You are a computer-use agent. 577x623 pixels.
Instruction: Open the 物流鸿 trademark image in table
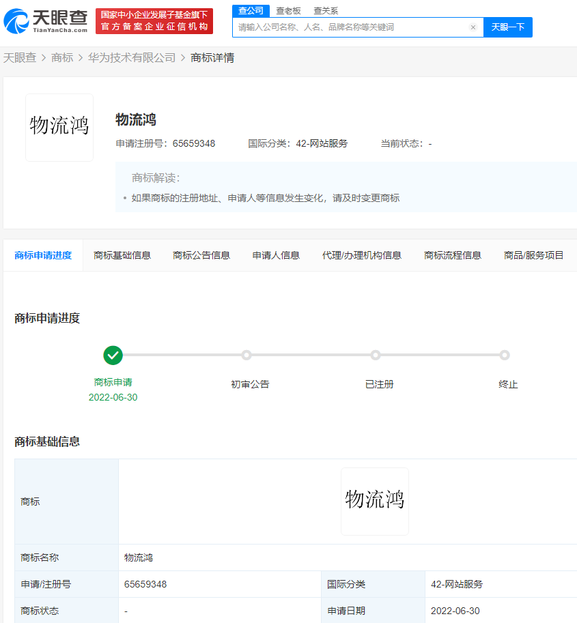[x=374, y=501]
